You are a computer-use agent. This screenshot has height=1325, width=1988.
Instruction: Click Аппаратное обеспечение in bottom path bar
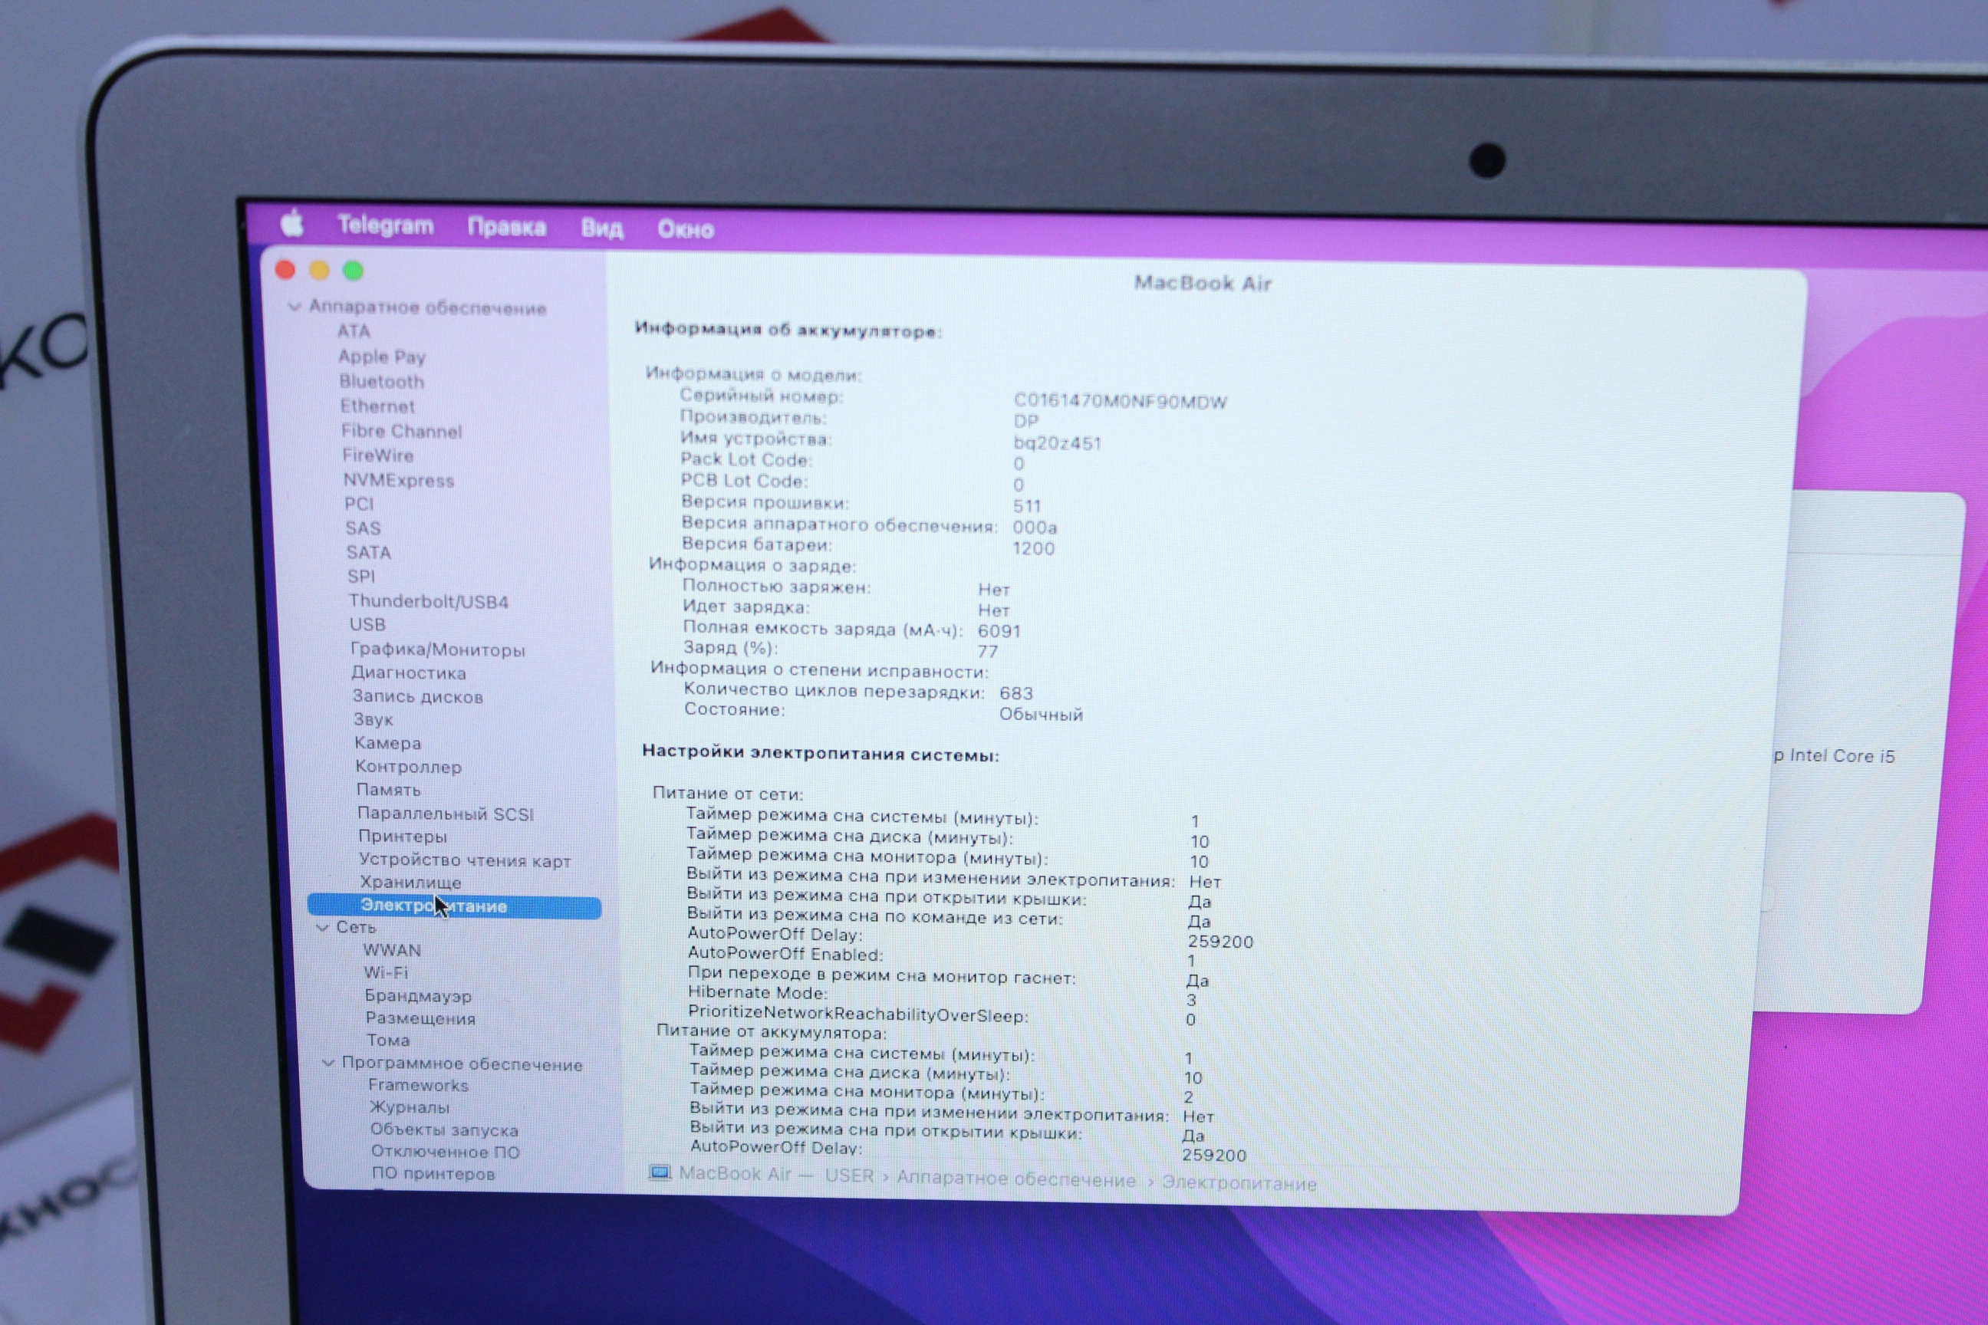point(1016,1179)
